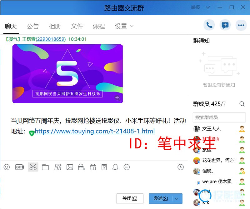Click the gift box icon
The height and width of the screenshot is (209, 250).
pyautogui.click(x=93, y=167)
